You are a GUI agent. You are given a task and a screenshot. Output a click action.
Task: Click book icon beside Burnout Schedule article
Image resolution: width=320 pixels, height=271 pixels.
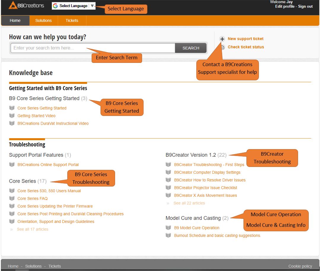[168, 235]
